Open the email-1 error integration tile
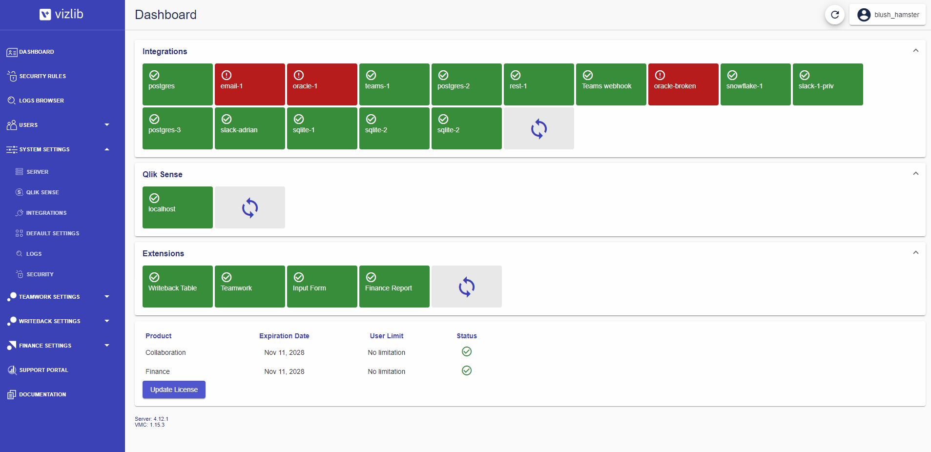The image size is (931, 452). (249, 84)
